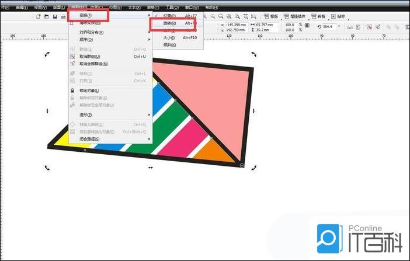
Task: Click the Open folder toolbar icon
Action: point(47,16)
